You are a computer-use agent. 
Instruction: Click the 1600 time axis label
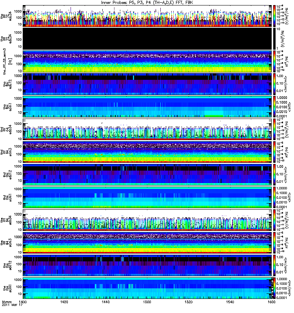click(271, 302)
